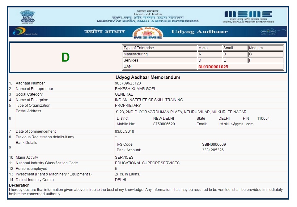
Task: Select the red UAN number DL03D0001025
Action: pyautogui.click(x=213, y=67)
